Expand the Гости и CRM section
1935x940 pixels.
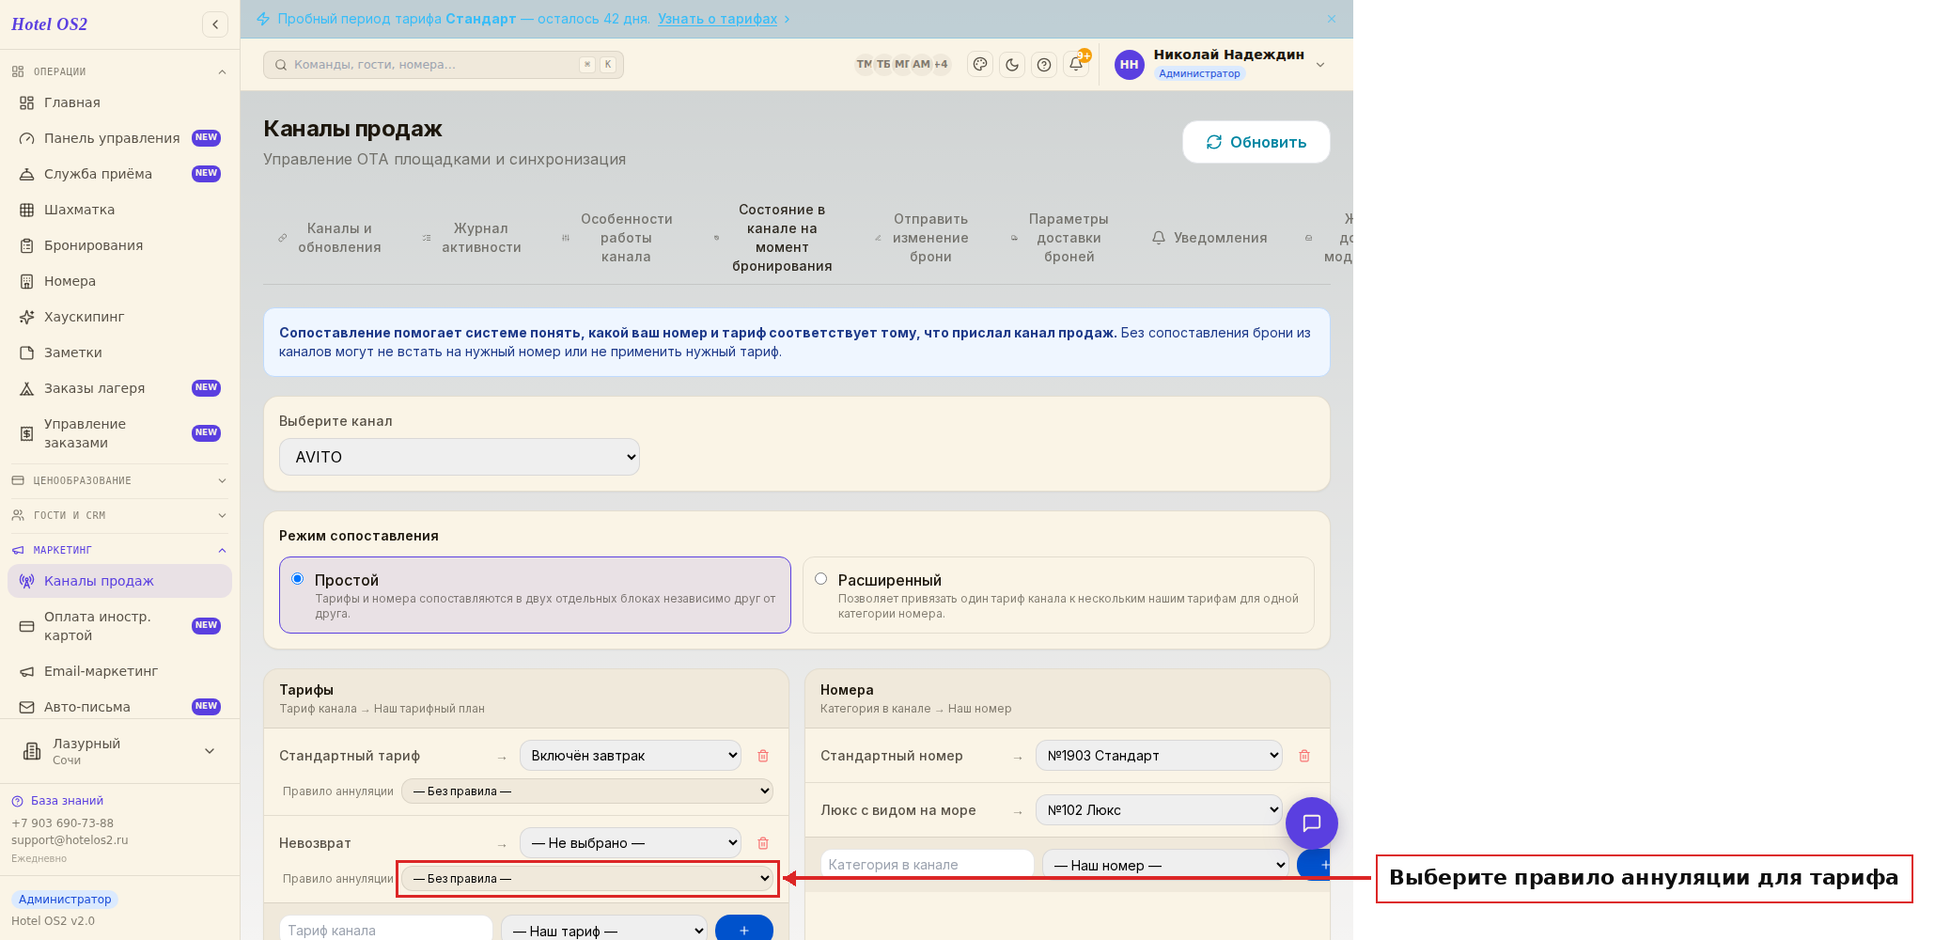click(119, 515)
